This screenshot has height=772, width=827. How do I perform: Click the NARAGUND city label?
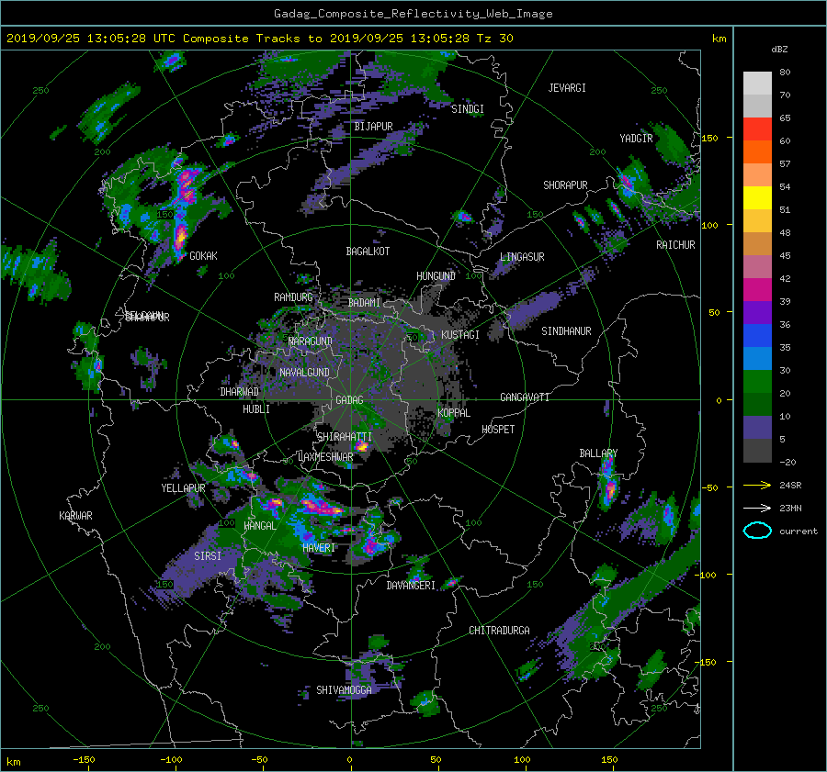(311, 341)
